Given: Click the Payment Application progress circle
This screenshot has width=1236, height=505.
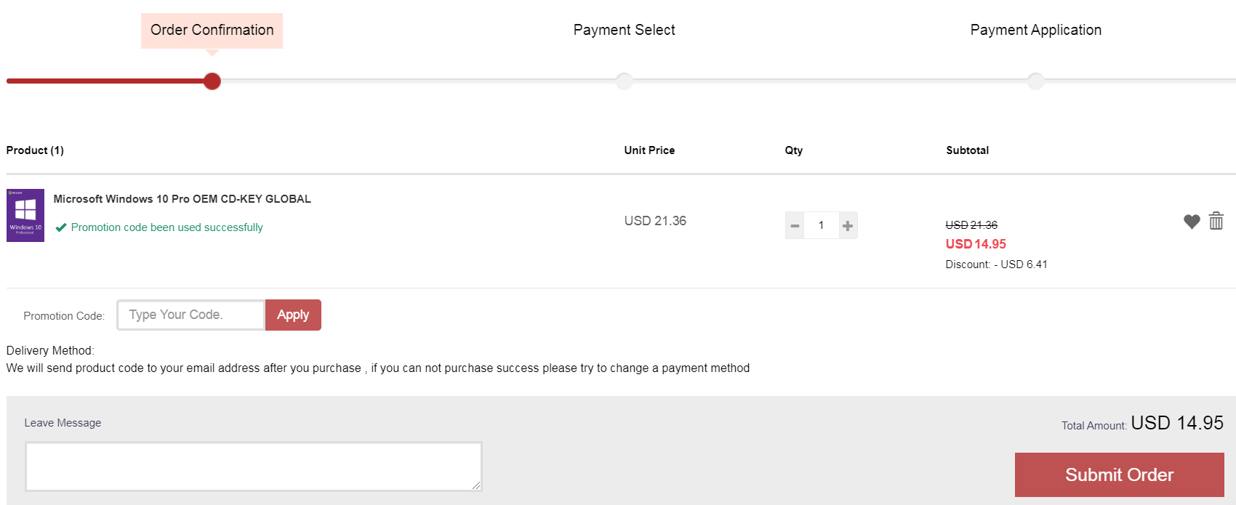Looking at the screenshot, I should tap(1035, 81).
